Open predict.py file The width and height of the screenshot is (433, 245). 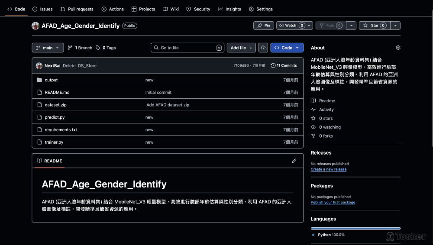click(55, 117)
